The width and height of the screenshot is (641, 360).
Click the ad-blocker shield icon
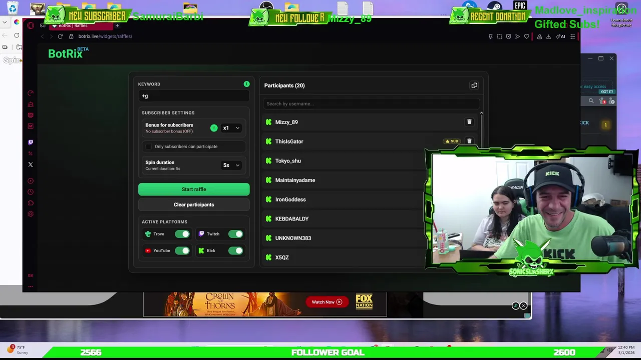[x=508, y=36]
